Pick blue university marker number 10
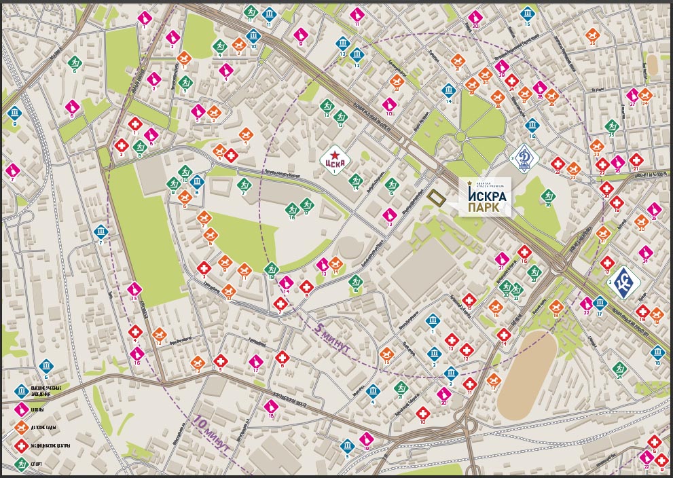The height and width of the screenshot is (478, 673). tap(253, 35)
